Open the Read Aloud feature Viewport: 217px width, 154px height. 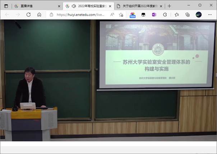[112, 15]
